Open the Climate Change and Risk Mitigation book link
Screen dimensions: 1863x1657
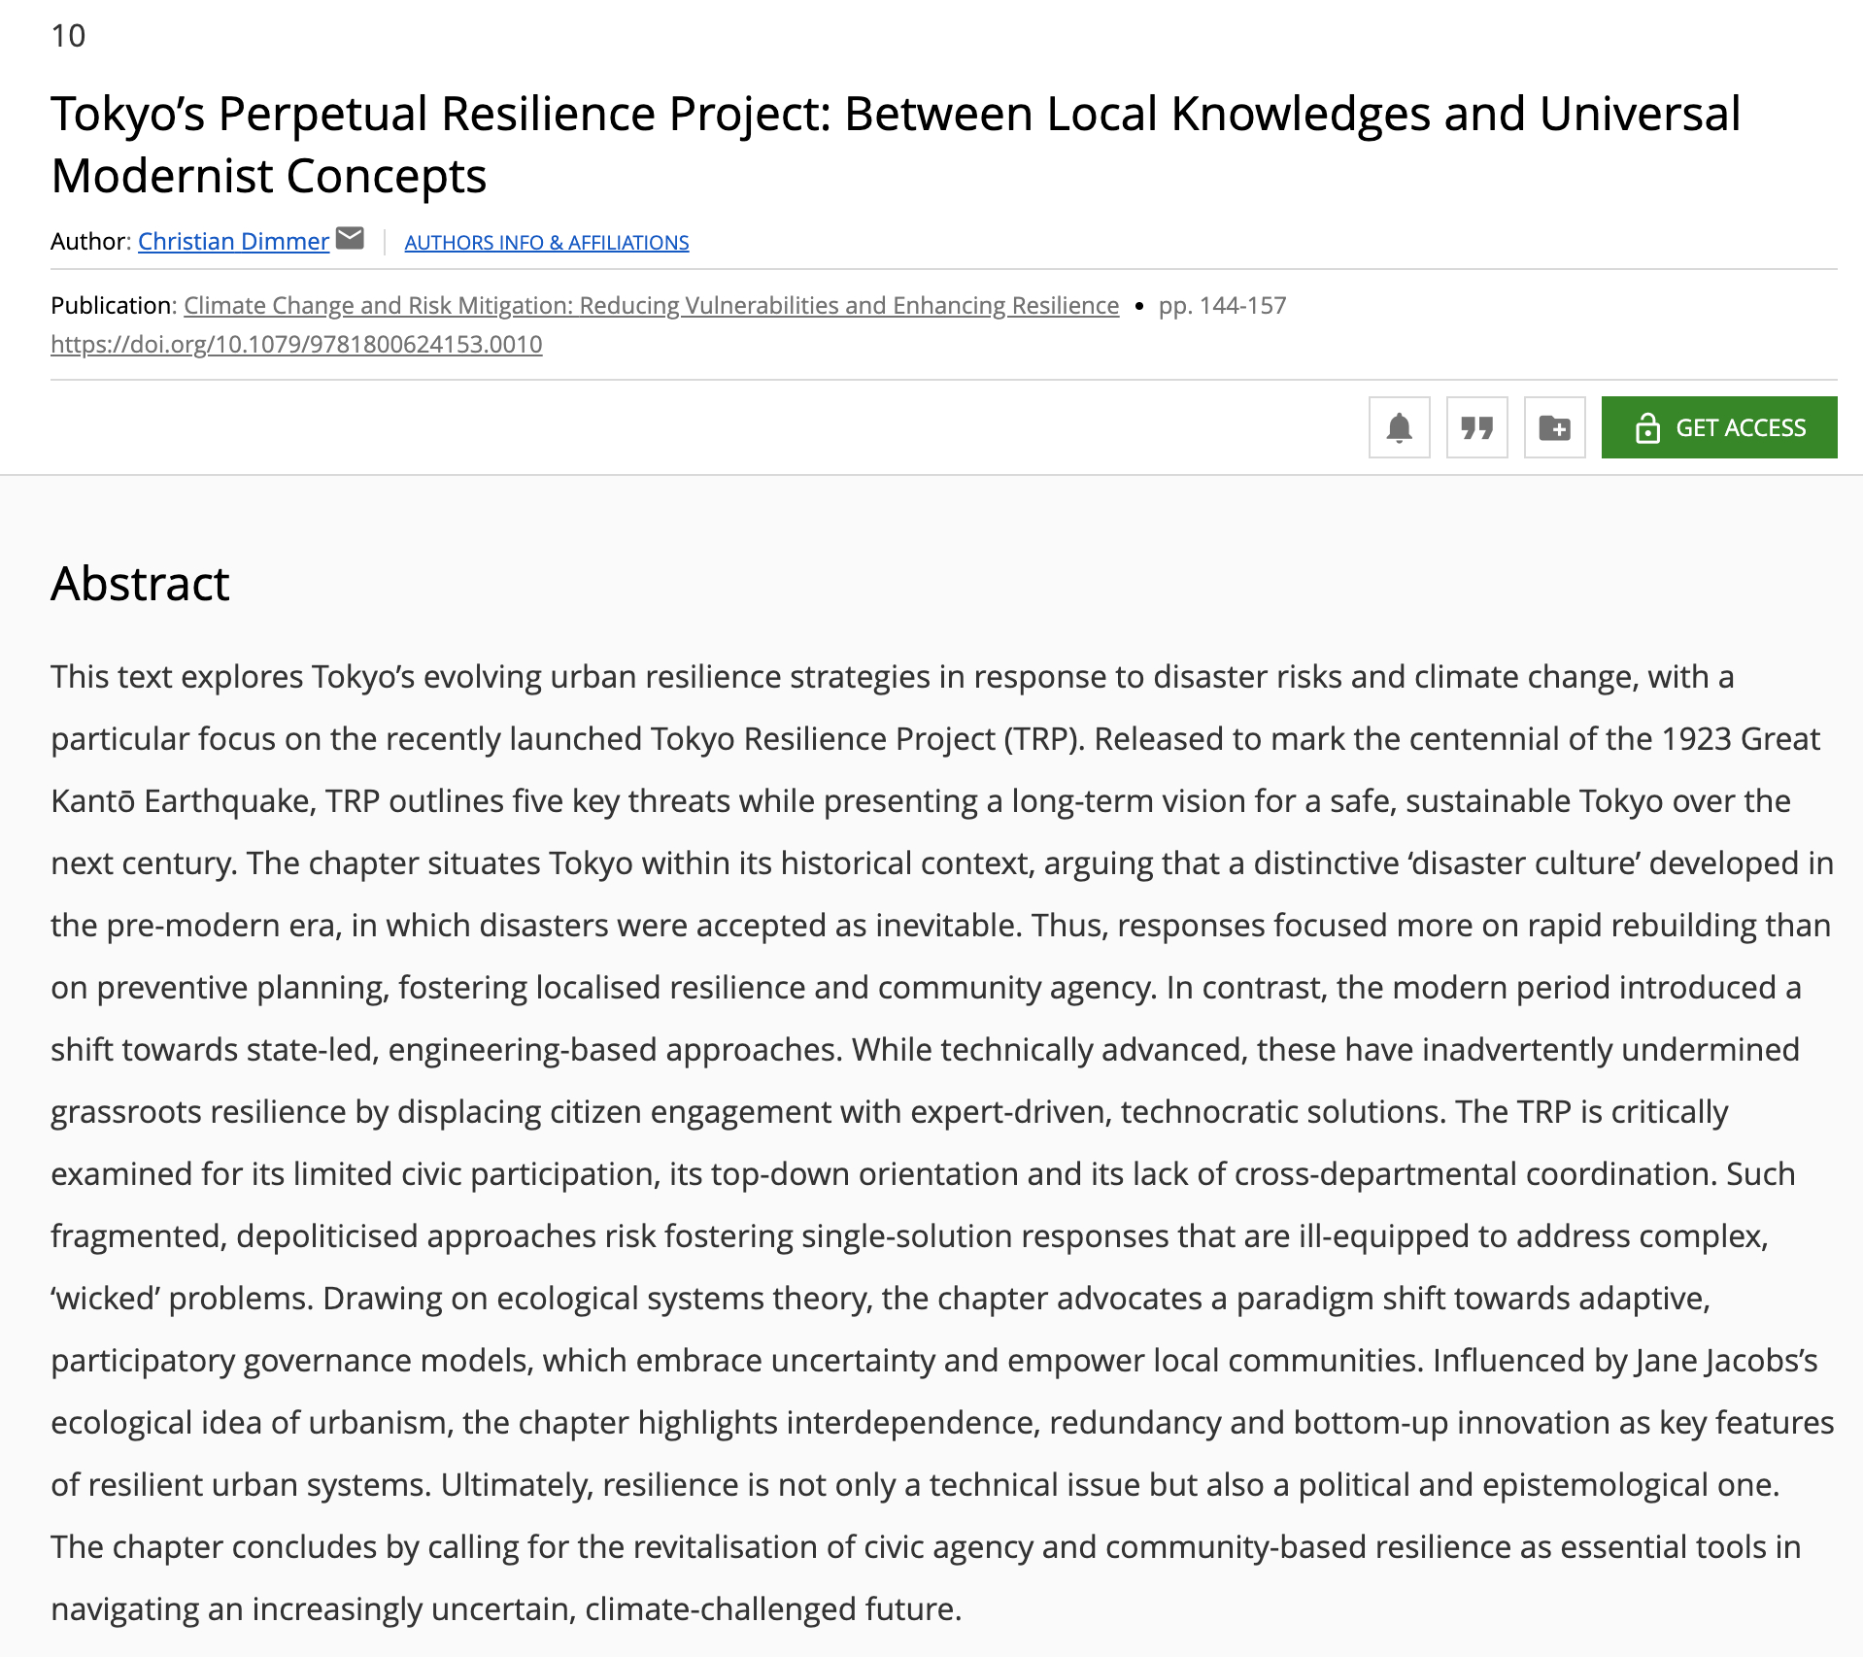pos(651,306)
